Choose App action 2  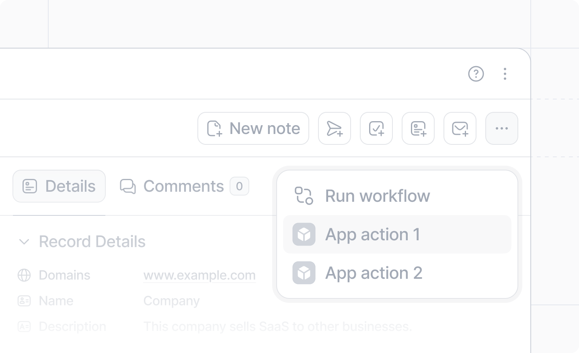(x=397, y=273)
